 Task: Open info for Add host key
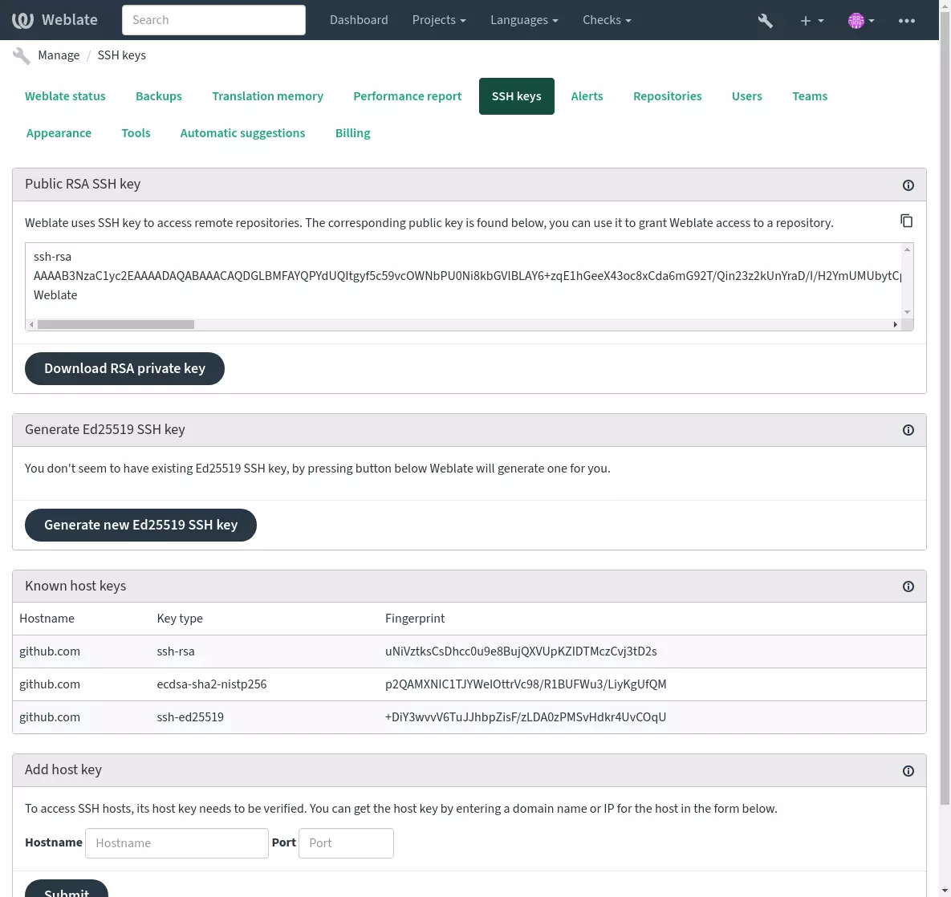[x=908, y=771]
